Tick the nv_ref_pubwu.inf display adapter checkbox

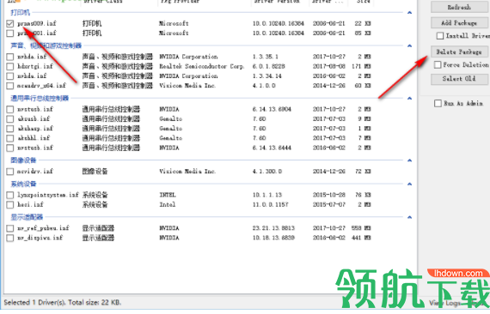10,228
